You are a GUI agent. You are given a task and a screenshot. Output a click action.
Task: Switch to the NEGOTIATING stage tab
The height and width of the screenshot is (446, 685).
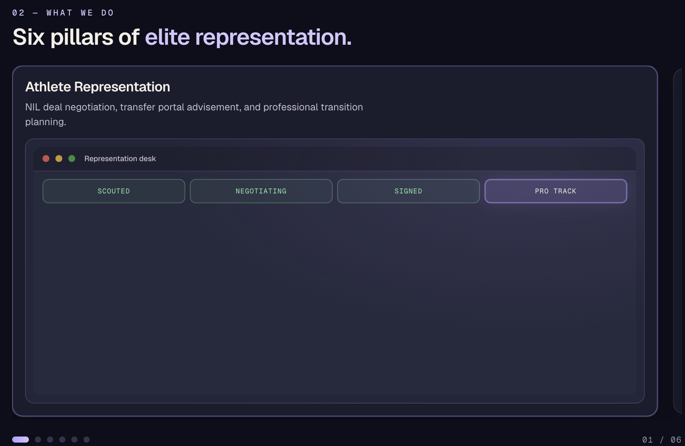coord(261,191)
